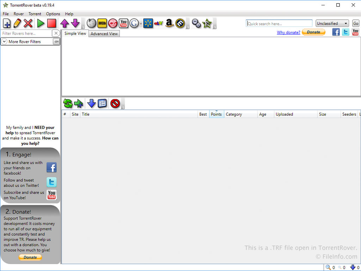Click the YouTube icon near top Donate

(x=355, y=32)
